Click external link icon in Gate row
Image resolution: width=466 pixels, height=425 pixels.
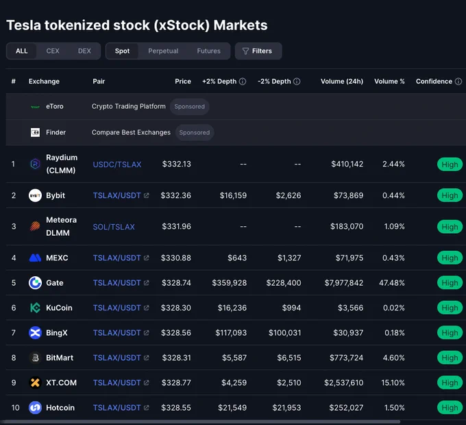tap(146, 283)
